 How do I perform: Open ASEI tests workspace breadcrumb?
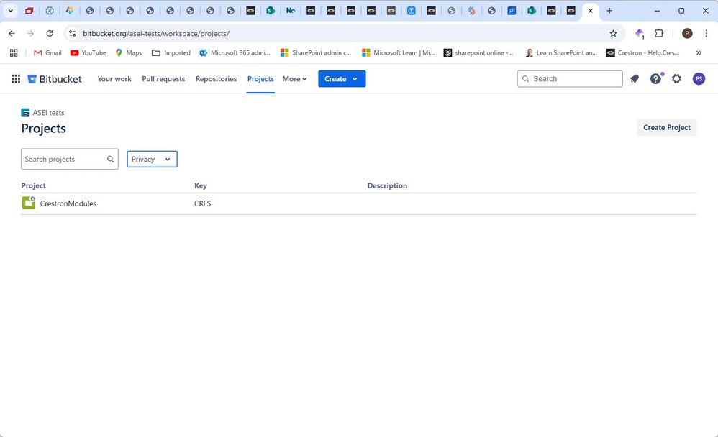pyautogui.click(x=48, y=113)
